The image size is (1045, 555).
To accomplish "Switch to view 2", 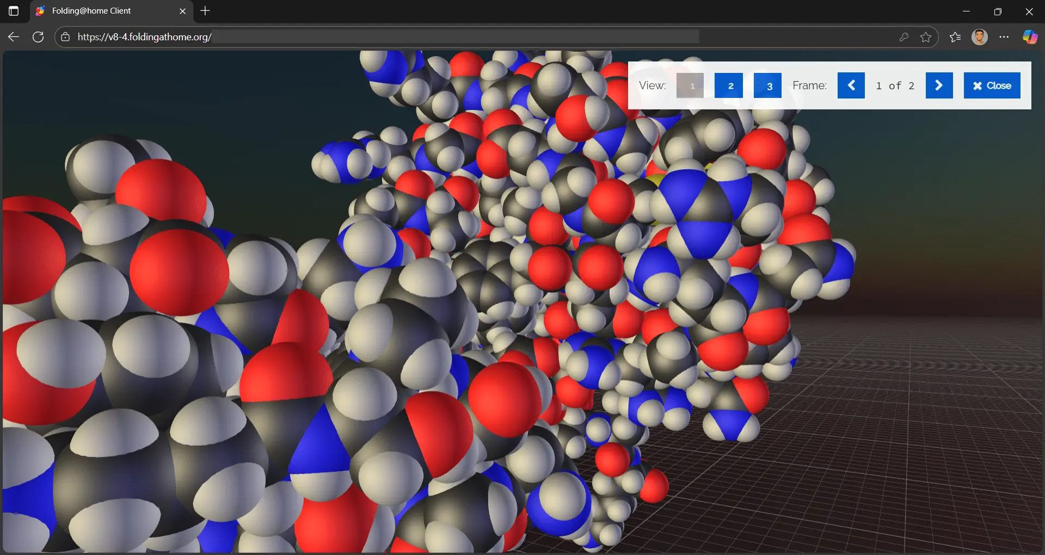I will (x=729, y=85).
